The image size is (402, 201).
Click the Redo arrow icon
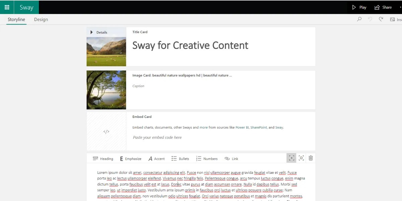[381, 19]
